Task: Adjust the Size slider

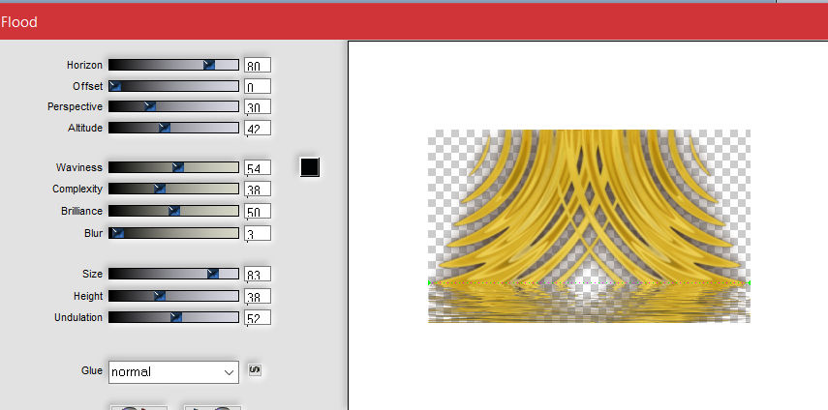Action: (x=173, y=274)
